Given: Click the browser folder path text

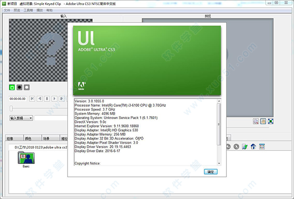Looking at the screenshot, I should [41, 148].
